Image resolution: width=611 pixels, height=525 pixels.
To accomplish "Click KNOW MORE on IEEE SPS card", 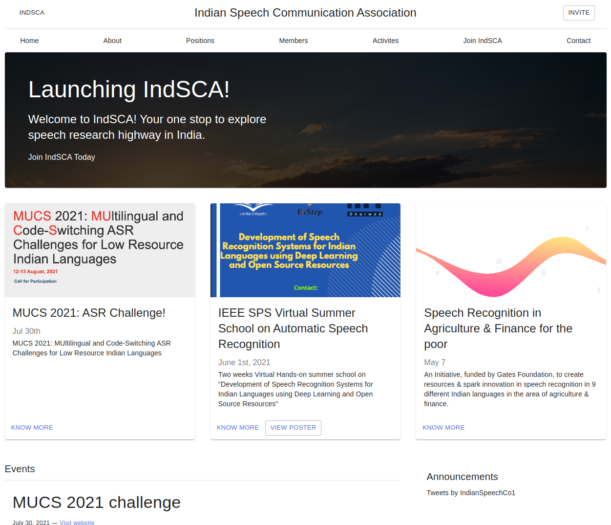I will pos(238,428).
